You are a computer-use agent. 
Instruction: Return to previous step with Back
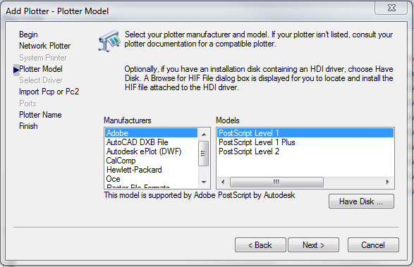(x=260, y=245)
